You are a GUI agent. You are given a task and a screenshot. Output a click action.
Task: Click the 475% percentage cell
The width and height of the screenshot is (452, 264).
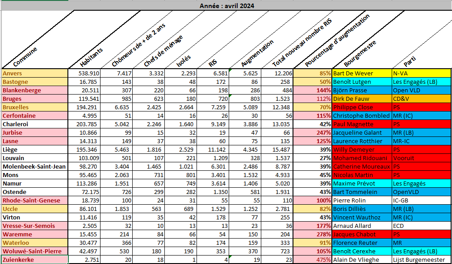coord(313,260)
